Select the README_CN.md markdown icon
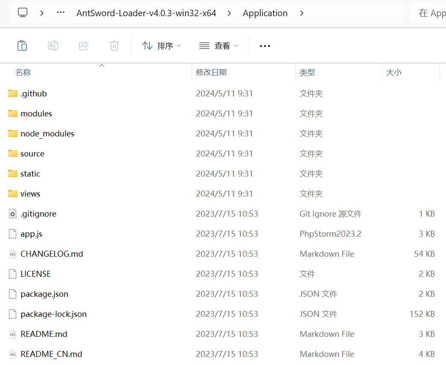446x365 pixels. pyautogui.click(x=12, y=354)
